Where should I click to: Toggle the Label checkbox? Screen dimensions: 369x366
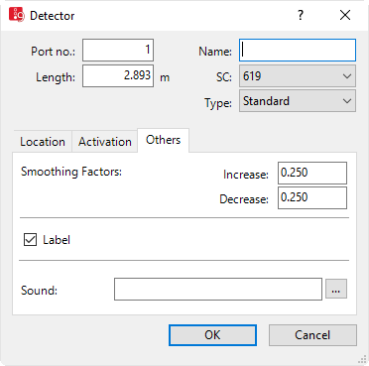[30, 240]
